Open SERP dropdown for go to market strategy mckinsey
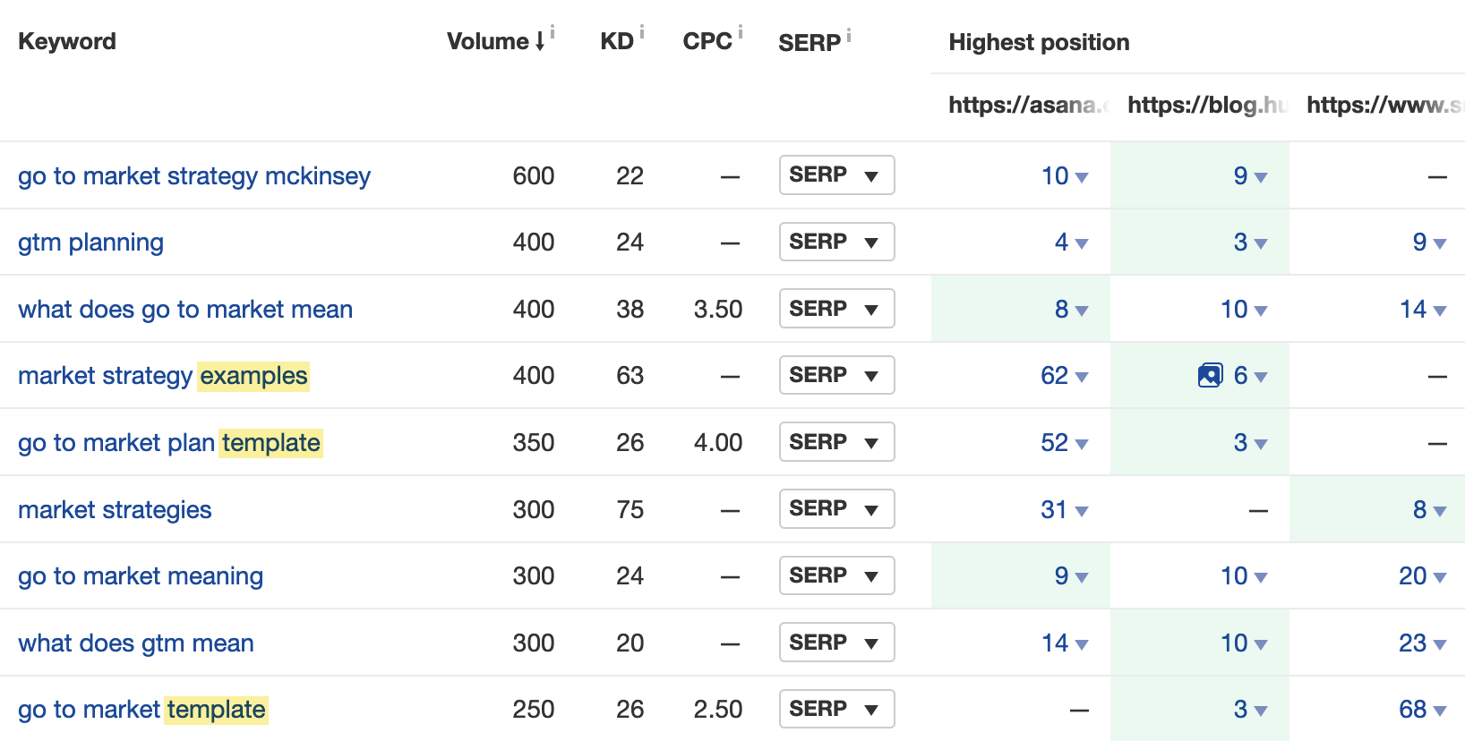Viewport: 1465px width, 741px height. click(x=836, y=175)
